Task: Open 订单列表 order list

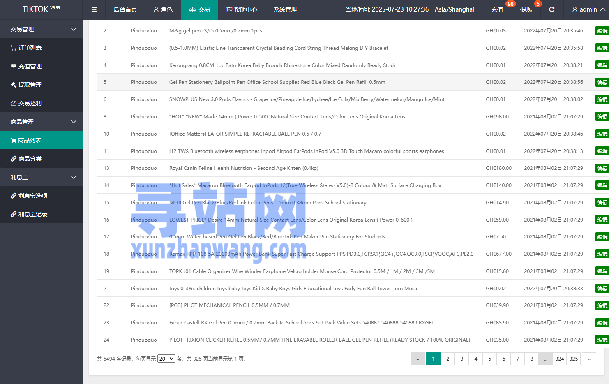Action: point(41,48)
